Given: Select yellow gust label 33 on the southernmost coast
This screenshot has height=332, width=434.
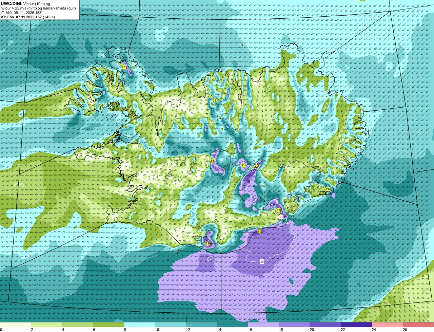Looking at the screenshot, I should tap(208, 243).
